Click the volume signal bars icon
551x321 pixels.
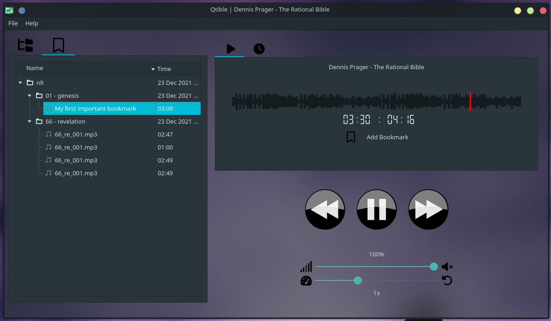click(x=306, y=267)
